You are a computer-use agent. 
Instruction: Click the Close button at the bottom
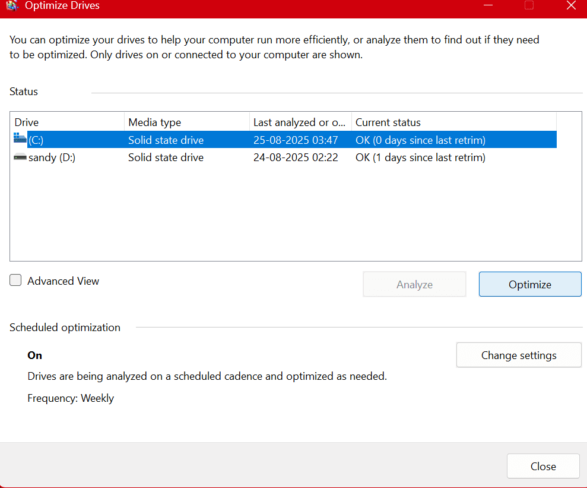pos(542,466)
